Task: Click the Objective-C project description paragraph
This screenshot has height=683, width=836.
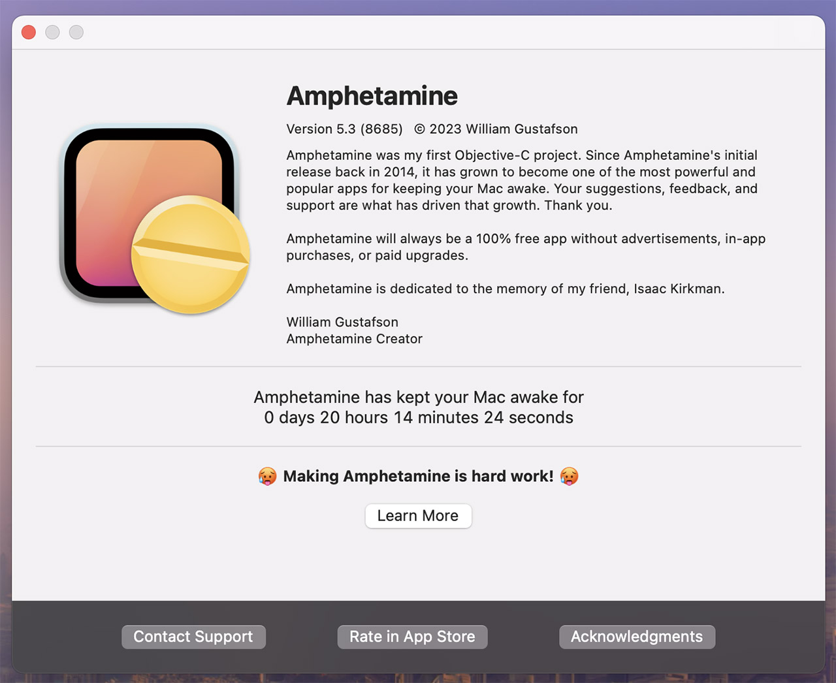Action: (x=522, y=180)
